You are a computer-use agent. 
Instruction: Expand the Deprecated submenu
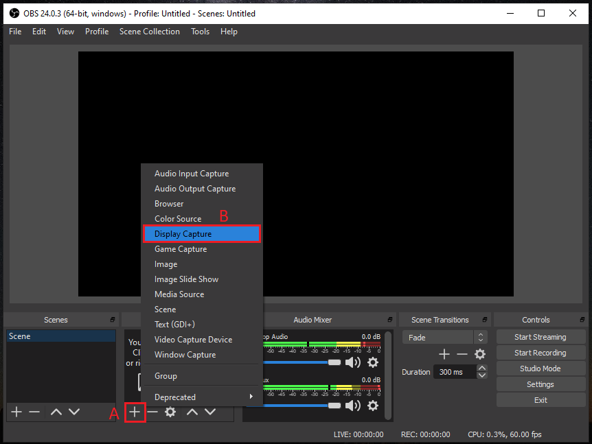coord(203,397)
